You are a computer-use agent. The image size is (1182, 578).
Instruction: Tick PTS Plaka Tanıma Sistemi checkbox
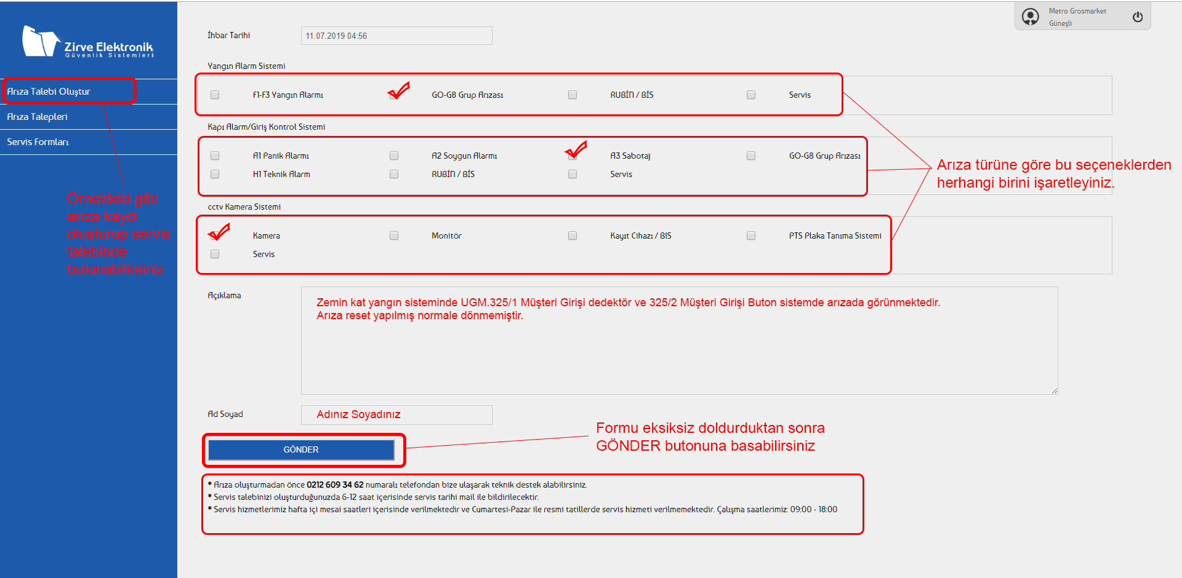(751, 236)
